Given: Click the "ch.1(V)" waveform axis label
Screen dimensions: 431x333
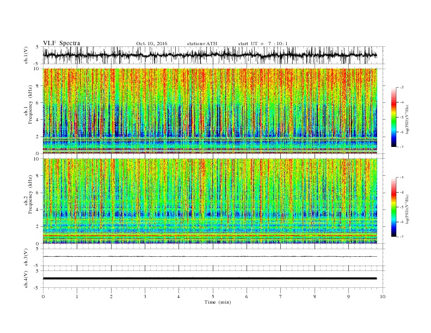Looking at the screenshot, I should tap(26, 55).
